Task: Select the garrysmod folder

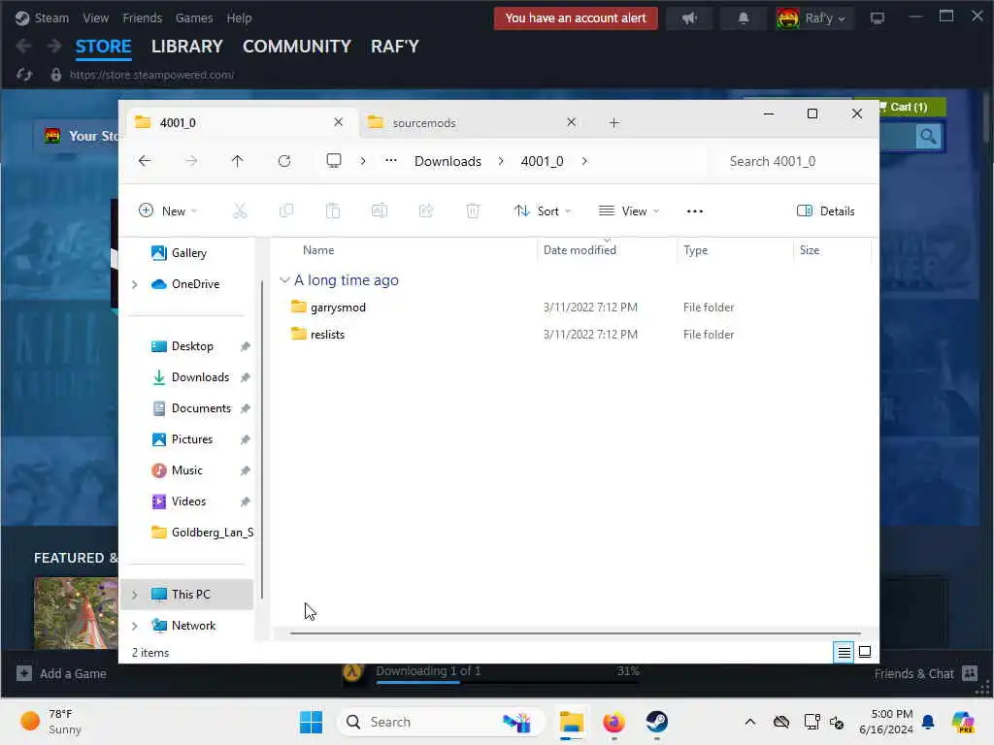Action: pos(338,308)
